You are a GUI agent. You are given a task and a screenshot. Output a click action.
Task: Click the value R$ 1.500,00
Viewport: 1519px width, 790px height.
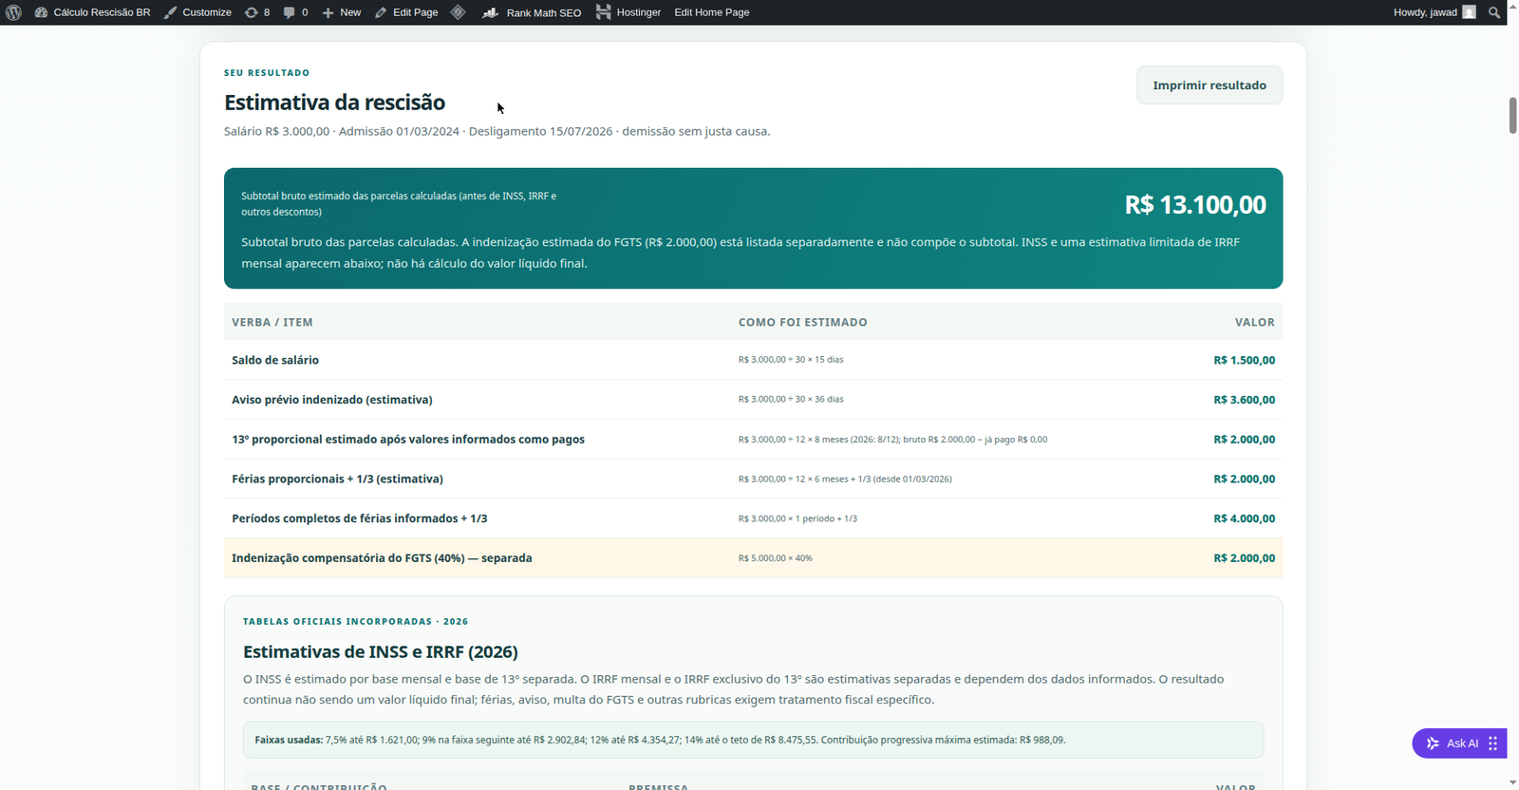point(1244,361)
